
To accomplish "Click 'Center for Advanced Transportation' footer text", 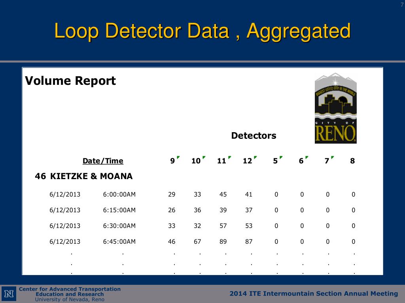I will click(x=70, y=289).
